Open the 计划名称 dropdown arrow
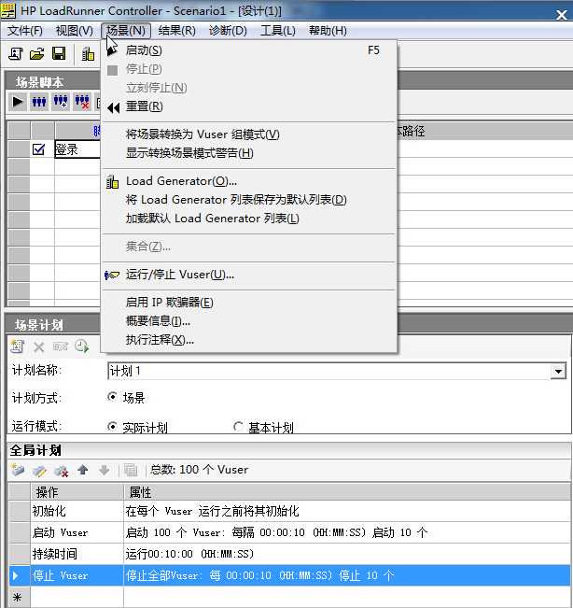The height and width of the screenshot is (608, 573). click(x=558, y=371)
